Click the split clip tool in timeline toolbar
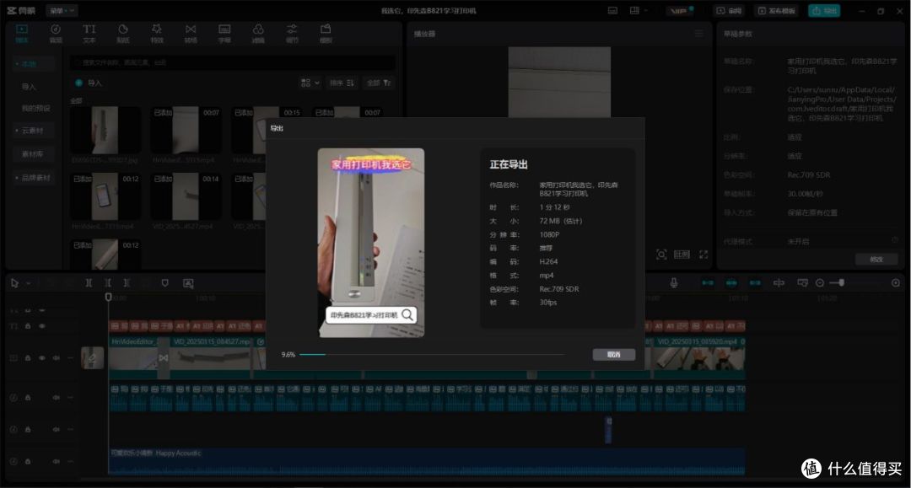Screen dimensions: 911x488 (89, 283)
